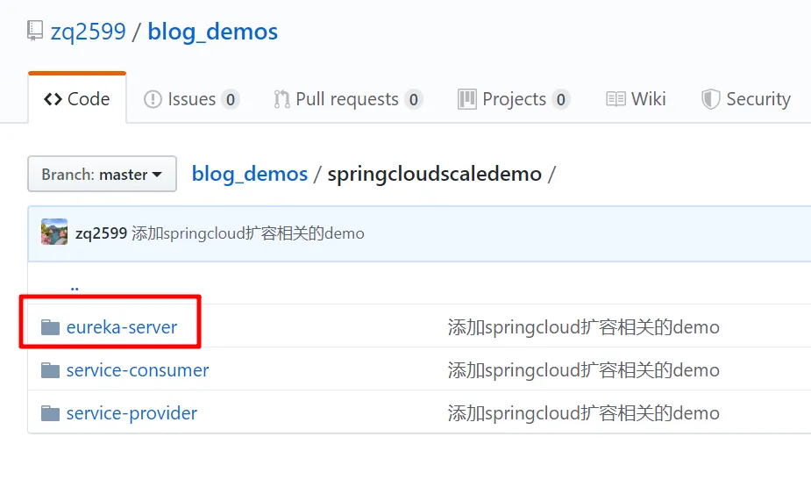This screenshot has height=494, width=811.
Task: Open the zq2599 owner profile link
Action: (x=88, y=31)
